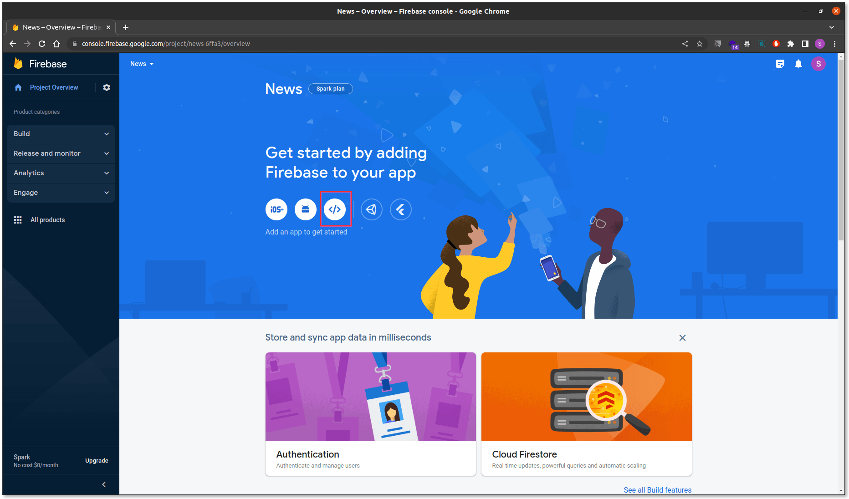
Task: Click the Upgrade plan button
Action: (x=97, y=461)
